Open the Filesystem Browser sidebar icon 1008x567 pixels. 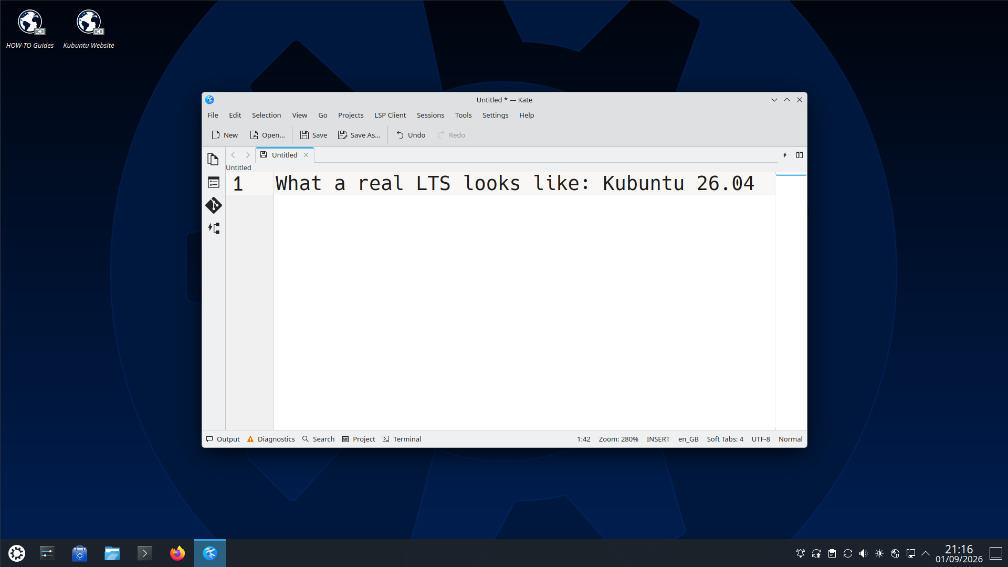(213, 182)
